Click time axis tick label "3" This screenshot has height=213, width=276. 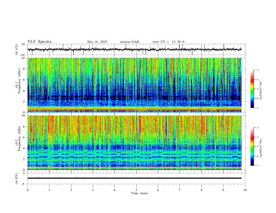(93, 190)
